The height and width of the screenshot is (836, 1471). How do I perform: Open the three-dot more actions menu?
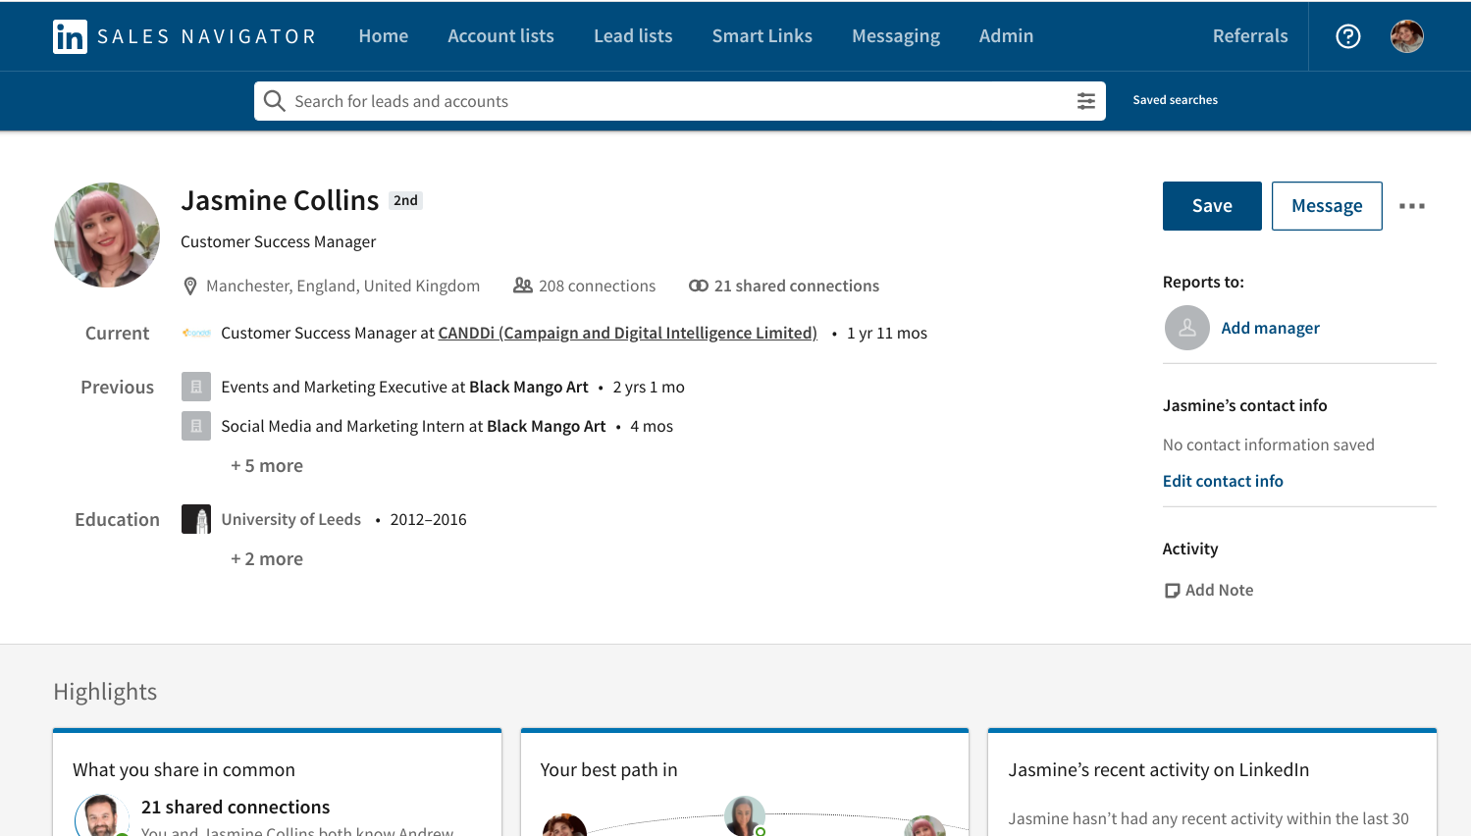[x=1412, y=206]
